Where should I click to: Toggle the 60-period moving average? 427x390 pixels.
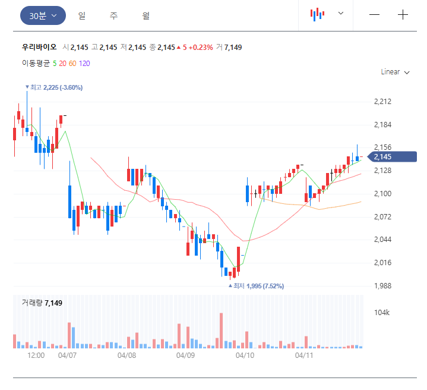[x=72, y=64]
